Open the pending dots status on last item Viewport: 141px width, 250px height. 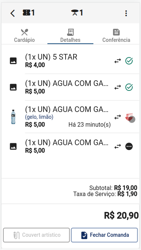(129, 146)
